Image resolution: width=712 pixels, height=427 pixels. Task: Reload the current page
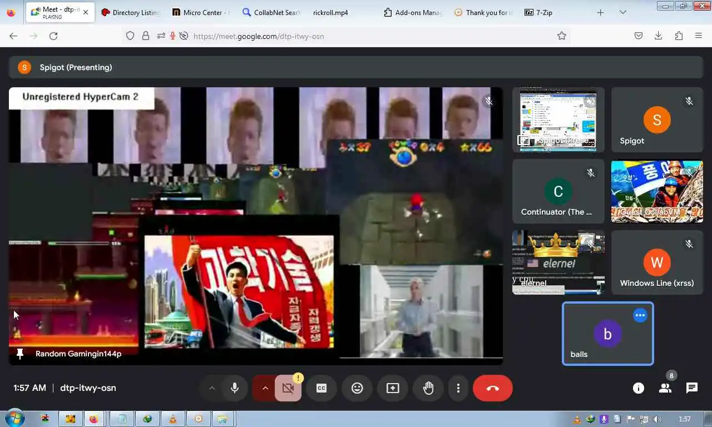click(53, 36)
